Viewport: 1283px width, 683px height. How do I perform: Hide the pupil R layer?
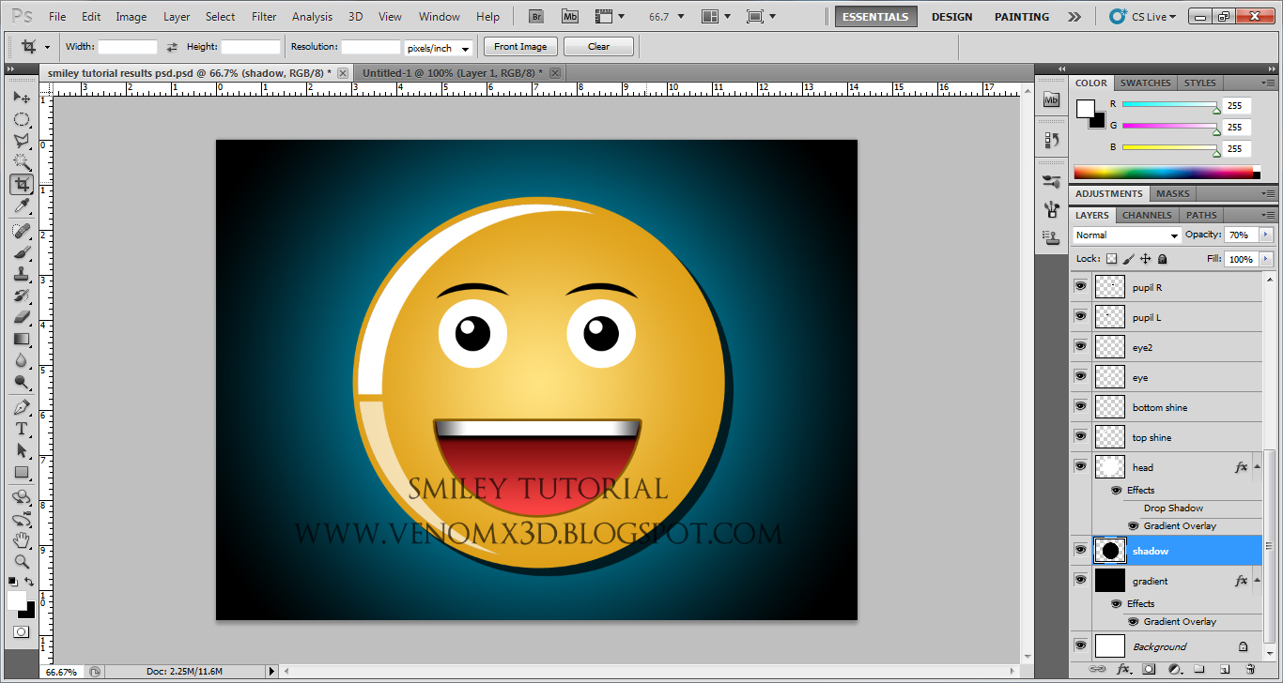pyautogui.click(x=1080, y=287)
